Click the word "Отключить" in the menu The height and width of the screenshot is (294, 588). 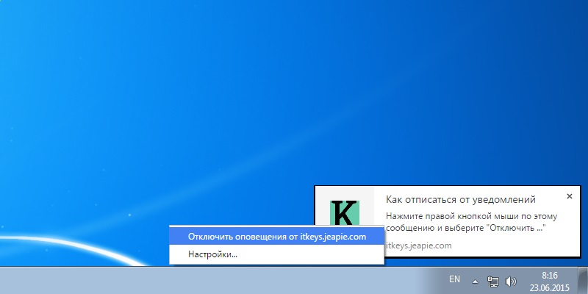pyautogui.click(x=209, y=237)
